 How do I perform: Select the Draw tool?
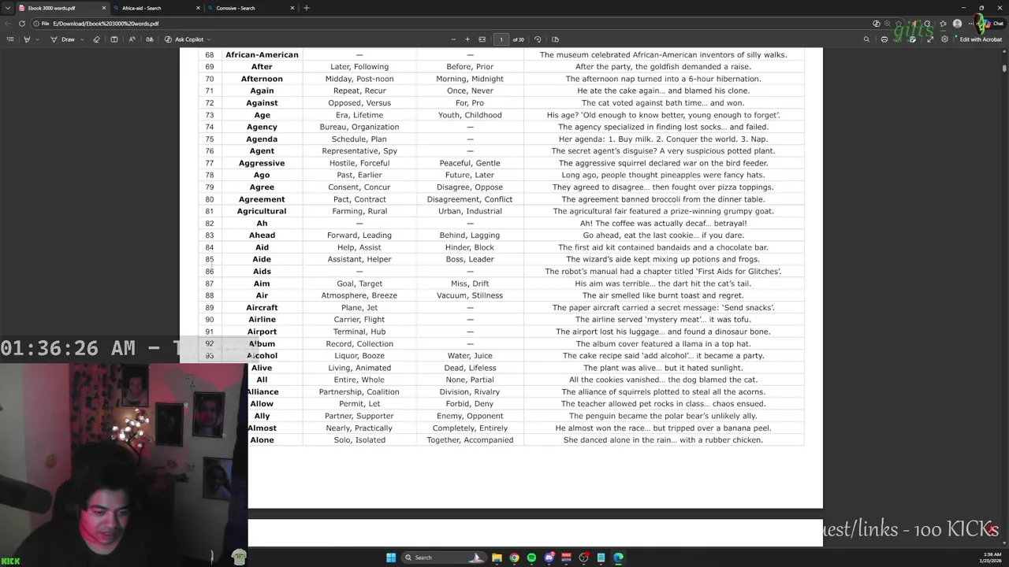pos(63,39)
